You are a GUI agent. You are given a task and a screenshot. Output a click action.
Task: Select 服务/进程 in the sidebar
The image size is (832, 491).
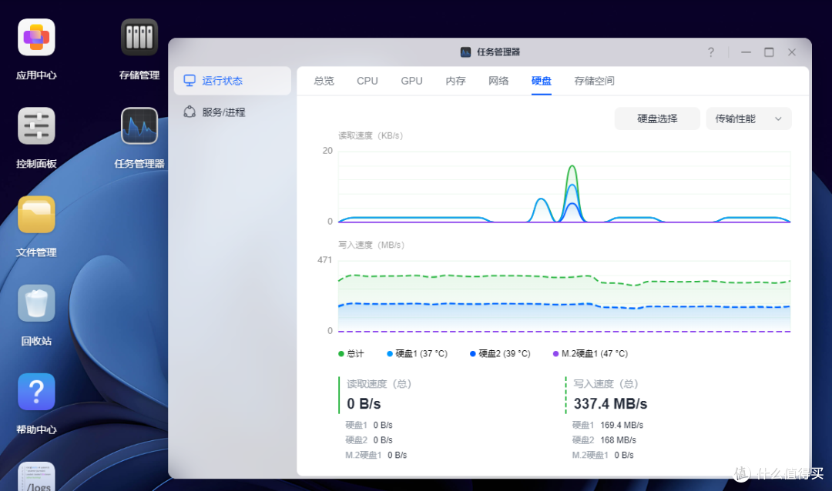[x=233, y=112]
